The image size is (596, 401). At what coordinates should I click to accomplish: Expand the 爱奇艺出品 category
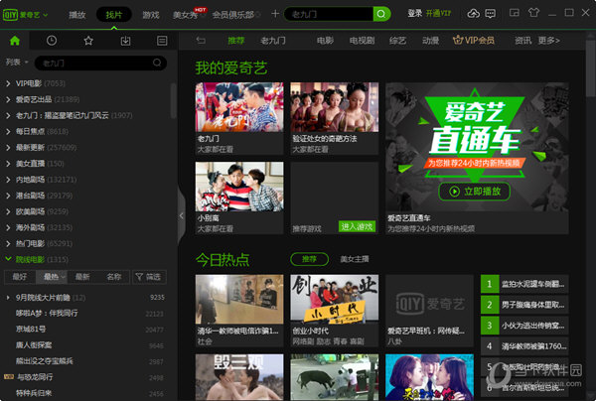pyautogui.click(x=8, y=99)
